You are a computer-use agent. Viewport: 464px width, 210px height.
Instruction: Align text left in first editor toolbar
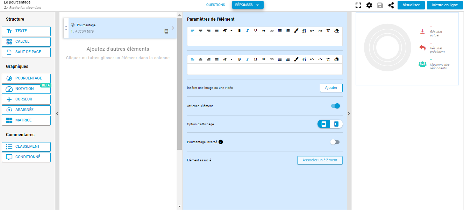click(x=192, y=30)
